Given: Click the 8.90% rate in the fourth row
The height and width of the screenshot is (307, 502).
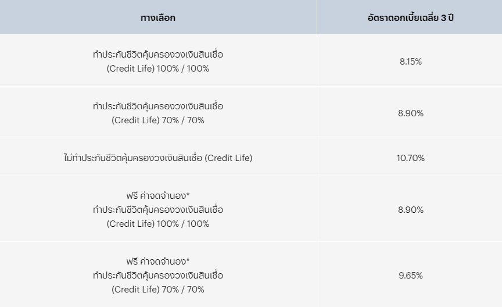Looking at the screenshot, I should point(410,209).
